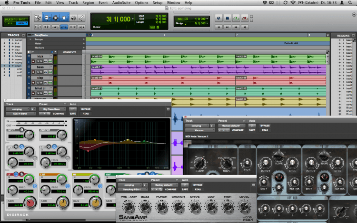Click the Go to End transport button
Viewport: 357px width, 223px height.
(245, 27)
